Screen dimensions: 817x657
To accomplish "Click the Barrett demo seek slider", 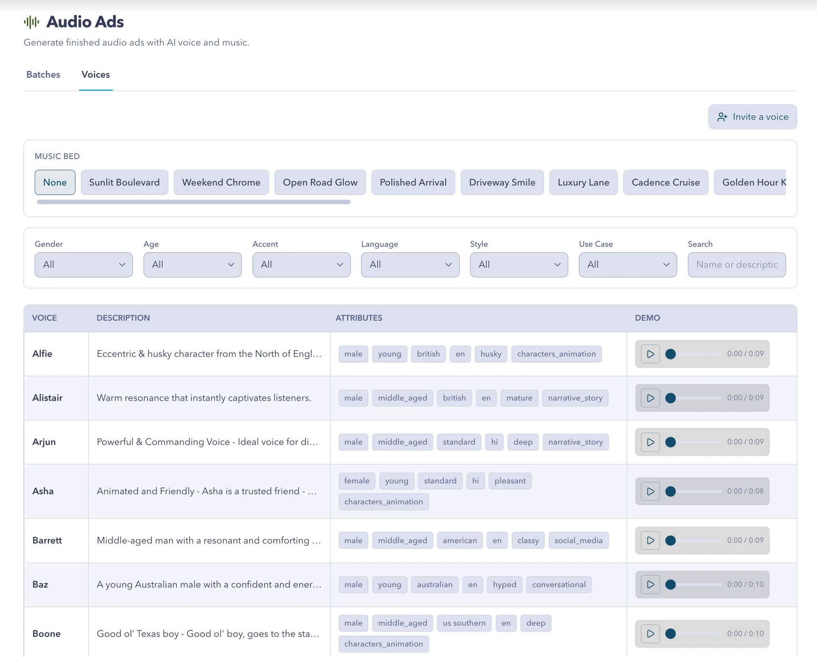I will pyautogui.click(x=693, y=540).
